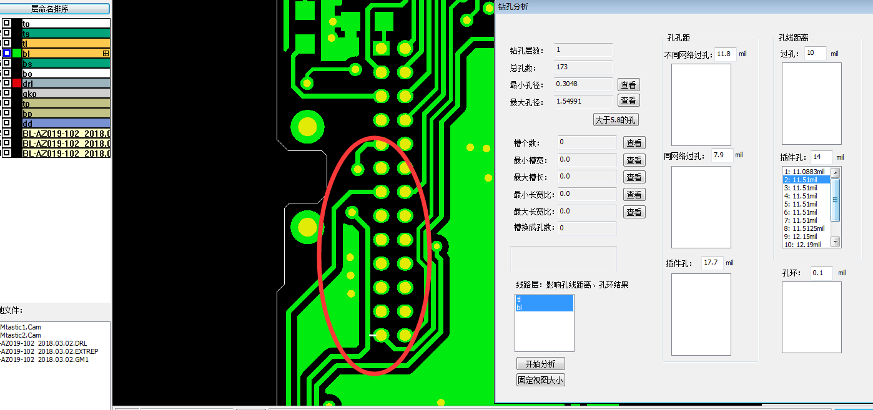873x410 pixels.
Task: Click the down arrow of results list scrollbar
Action: click(836, 242)
